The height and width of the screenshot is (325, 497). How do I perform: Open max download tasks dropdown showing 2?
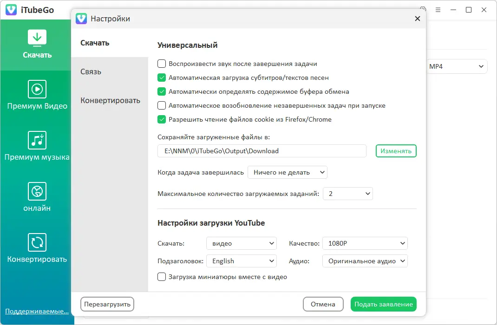(x=348, y=194)
